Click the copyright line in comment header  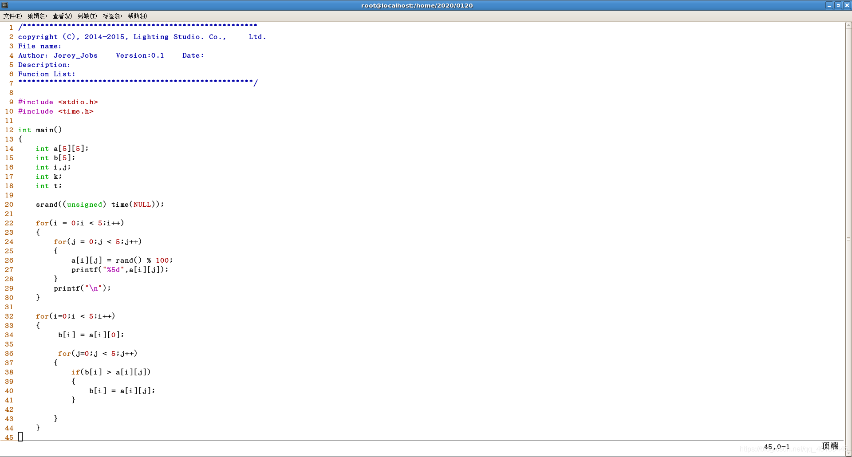click(x=142, y=37)
